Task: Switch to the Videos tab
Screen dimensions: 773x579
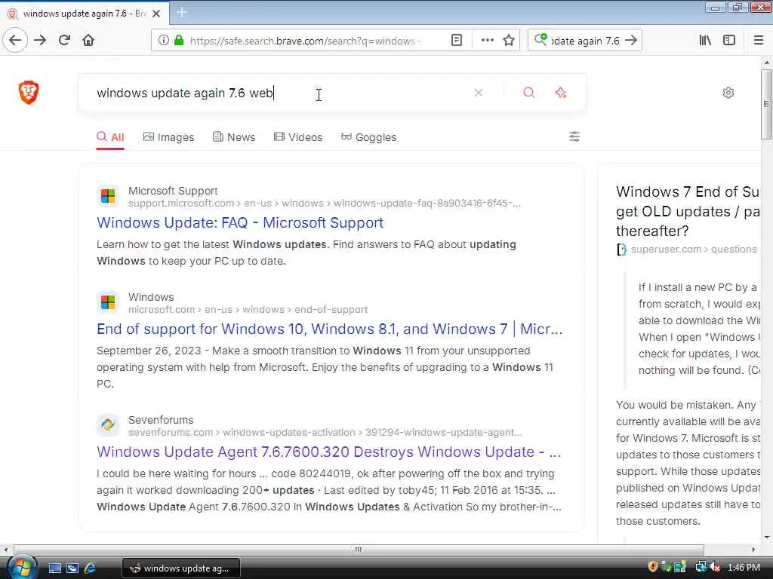Action: (x=297, y=137)
